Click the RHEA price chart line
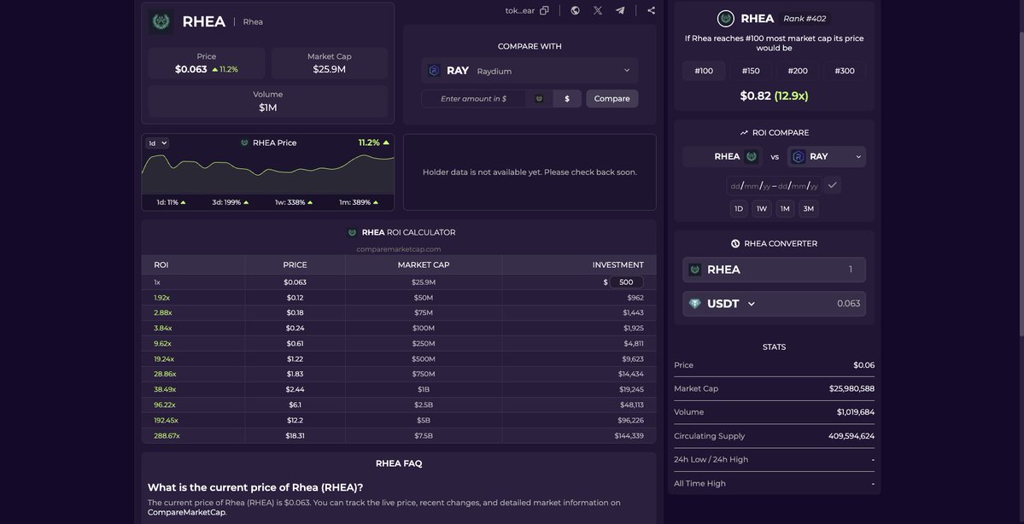This screenshot has width=1024, height=524. [268, 166]
